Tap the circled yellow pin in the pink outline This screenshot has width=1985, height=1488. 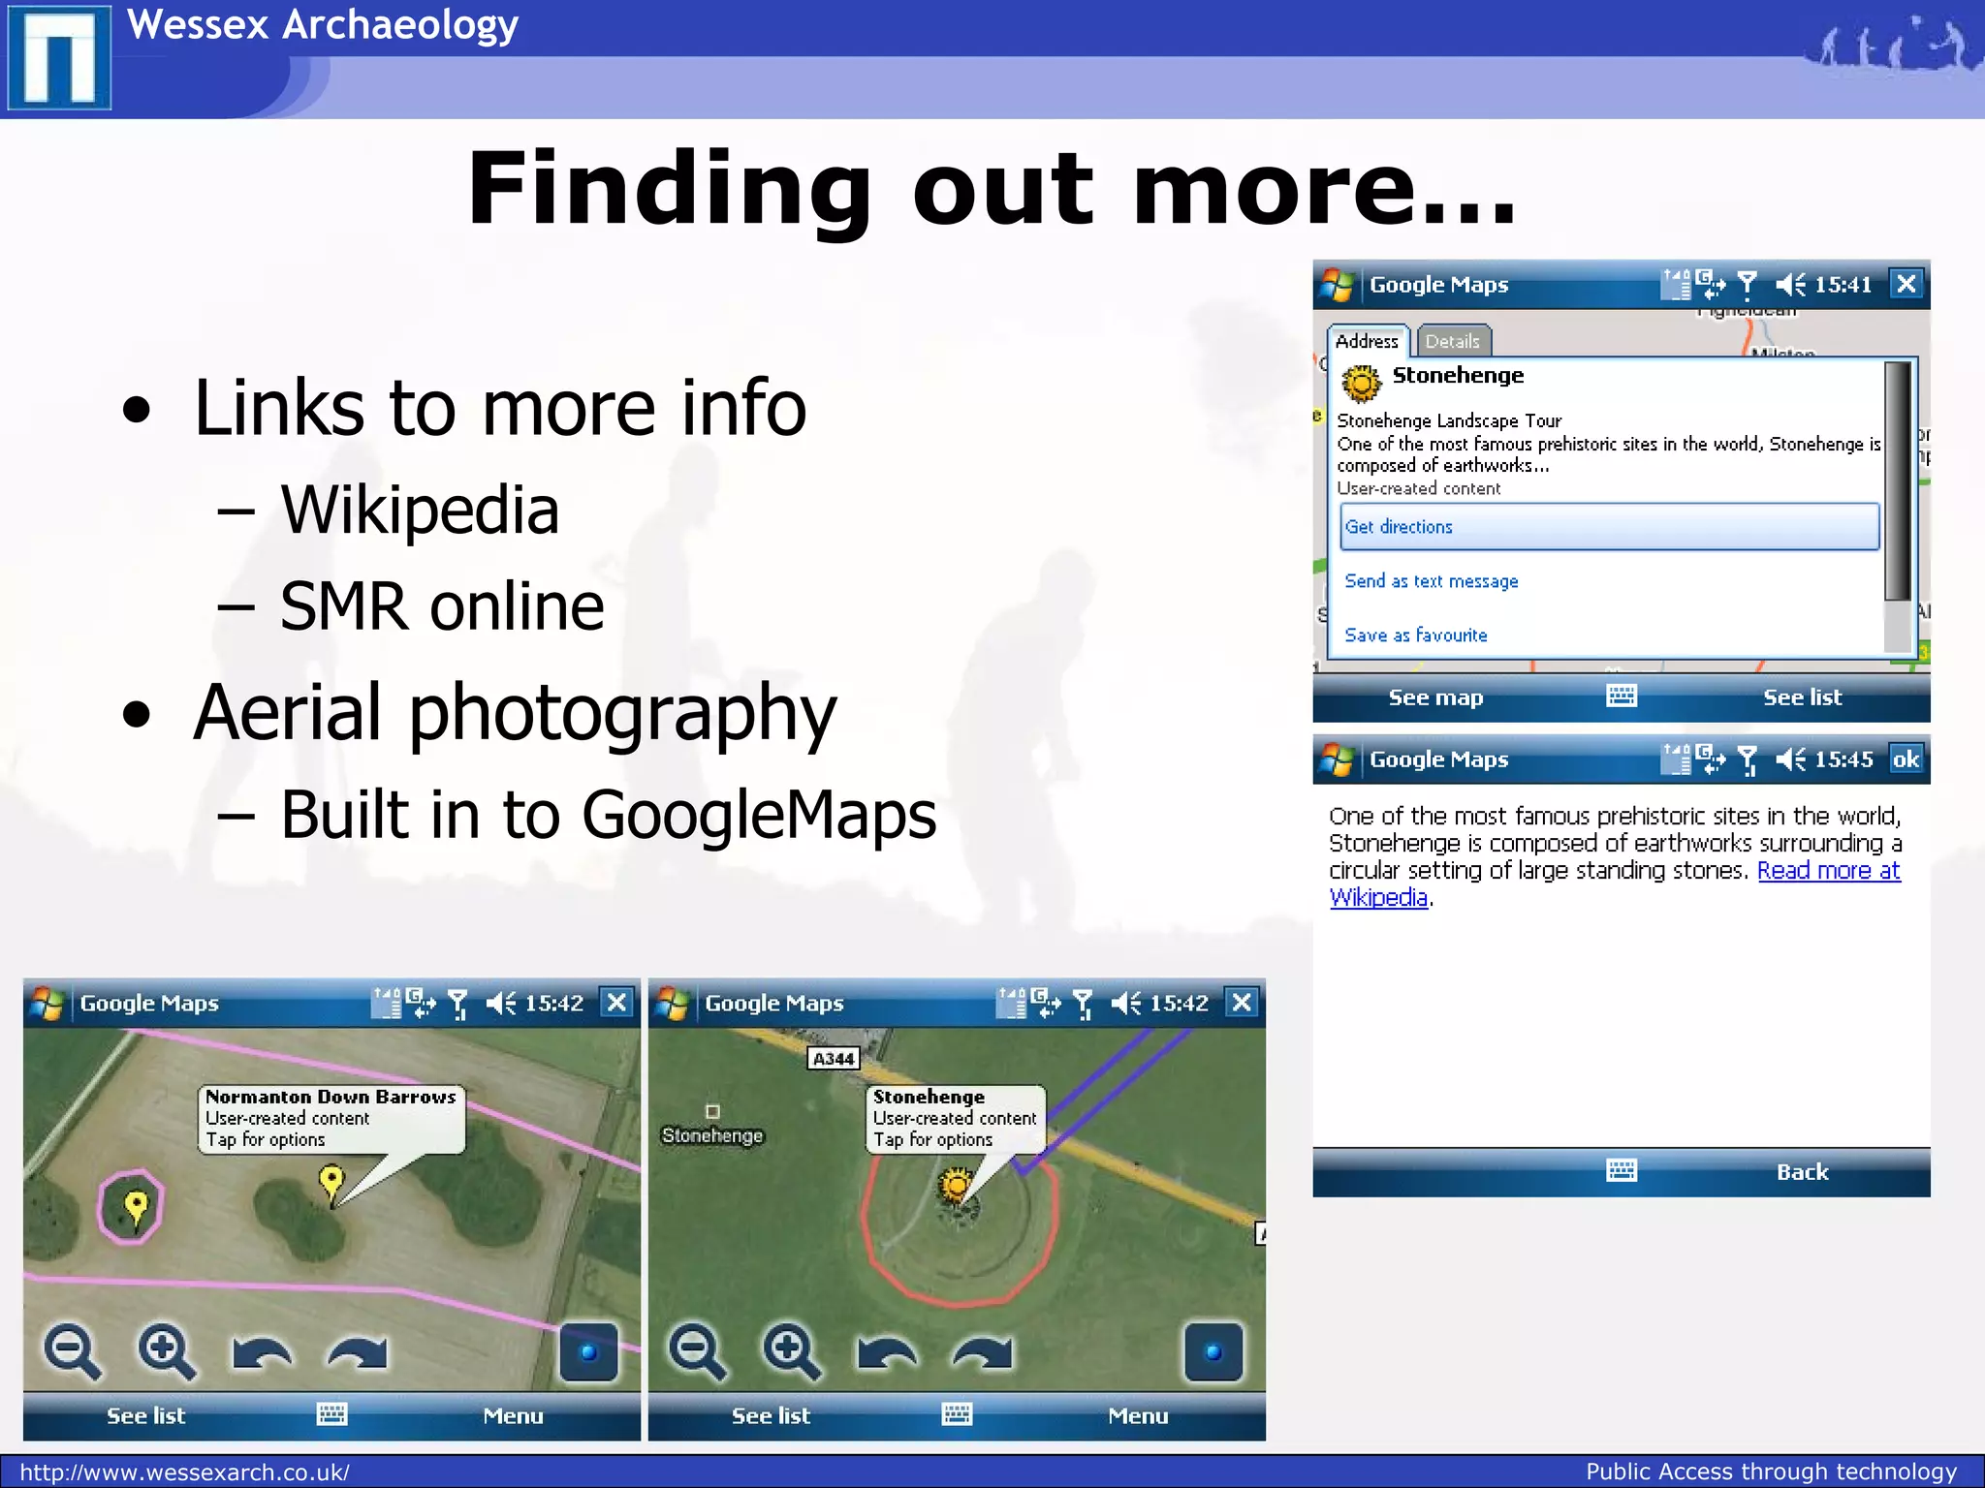tap(136, 1206)
